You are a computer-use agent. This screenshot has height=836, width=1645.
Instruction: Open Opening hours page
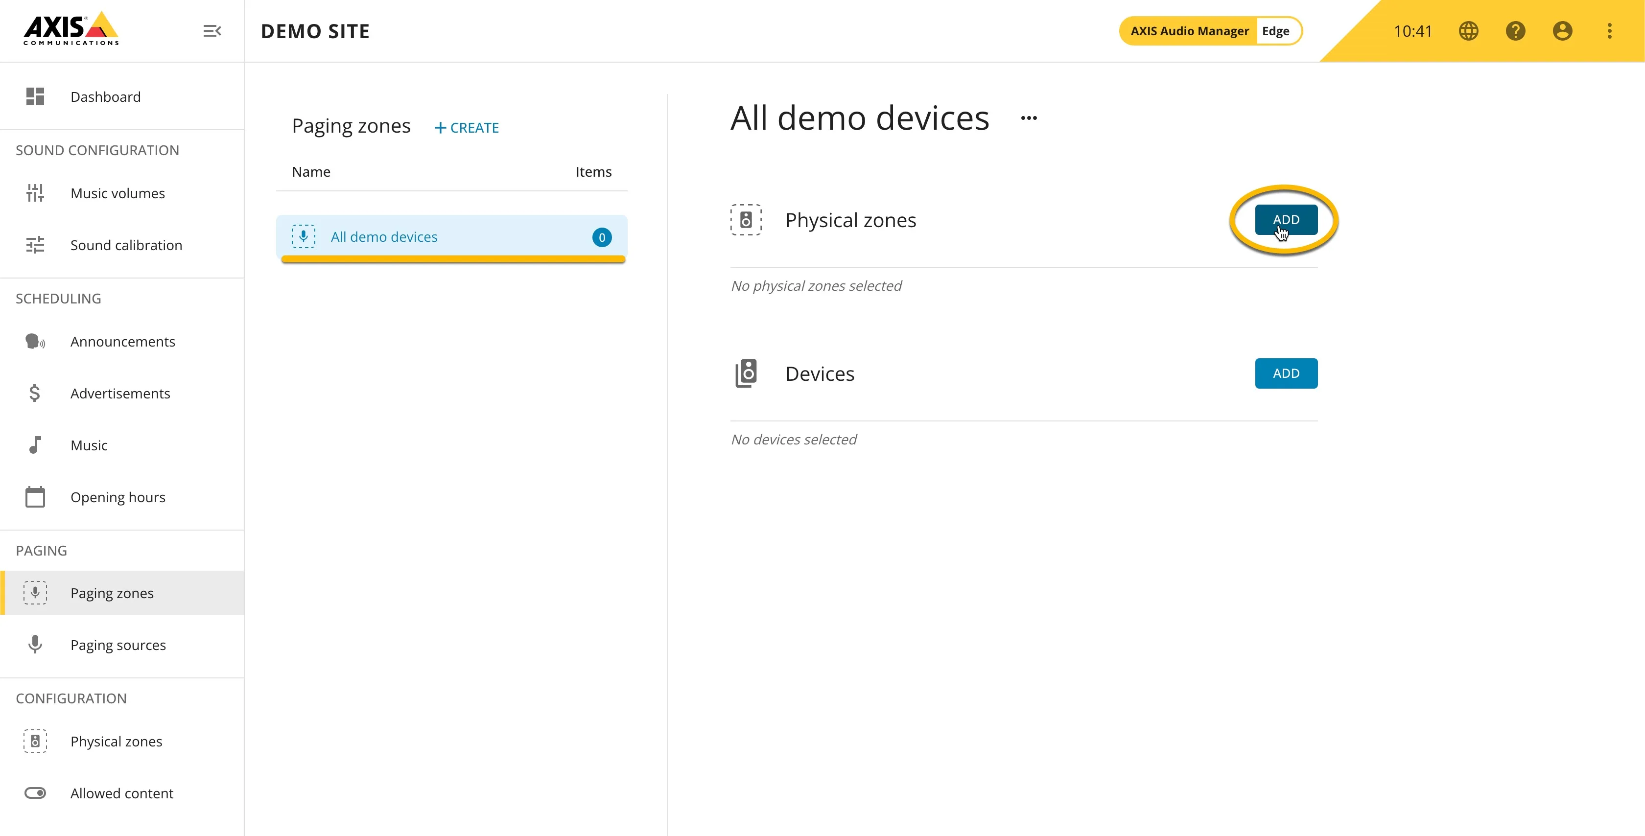(122, 496)
